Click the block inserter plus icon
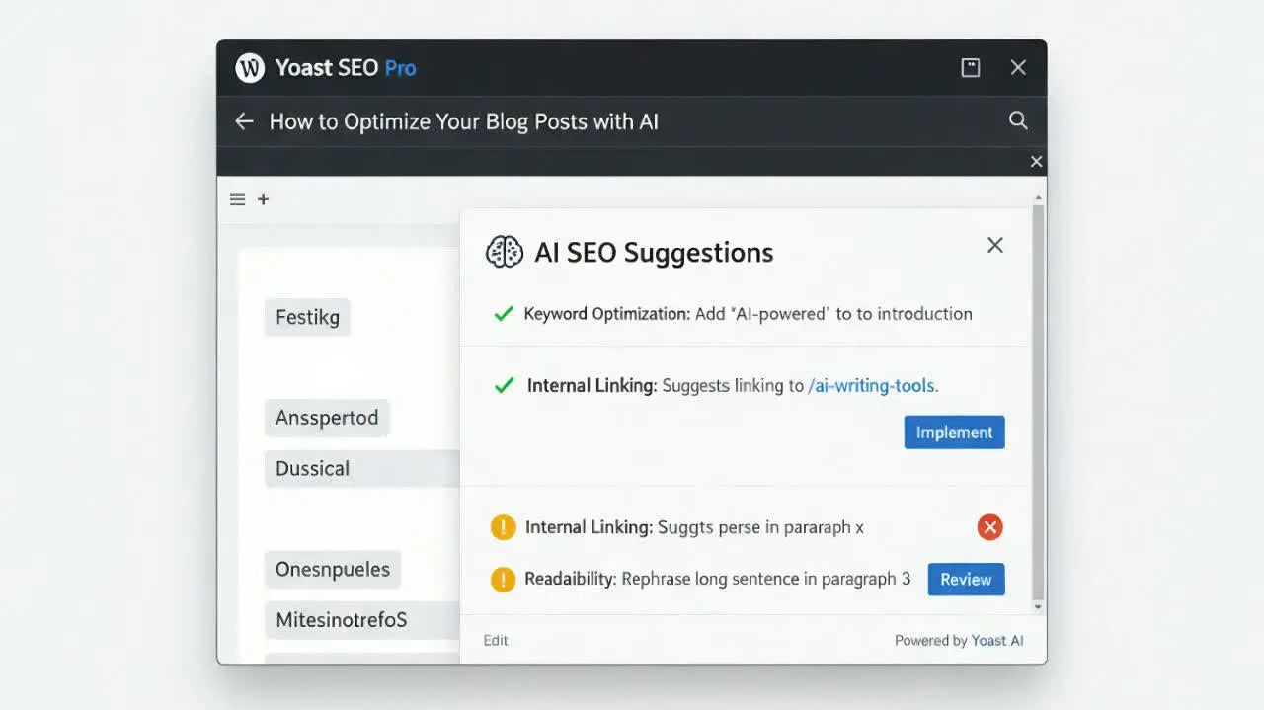This screenshot has width=1264, height=710. (x=263, y=198)
